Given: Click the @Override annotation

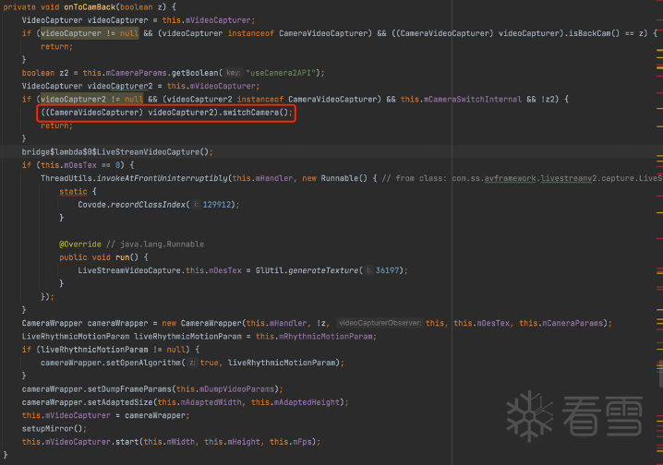Looking at the screenshot, I should [x=80, y=244].
